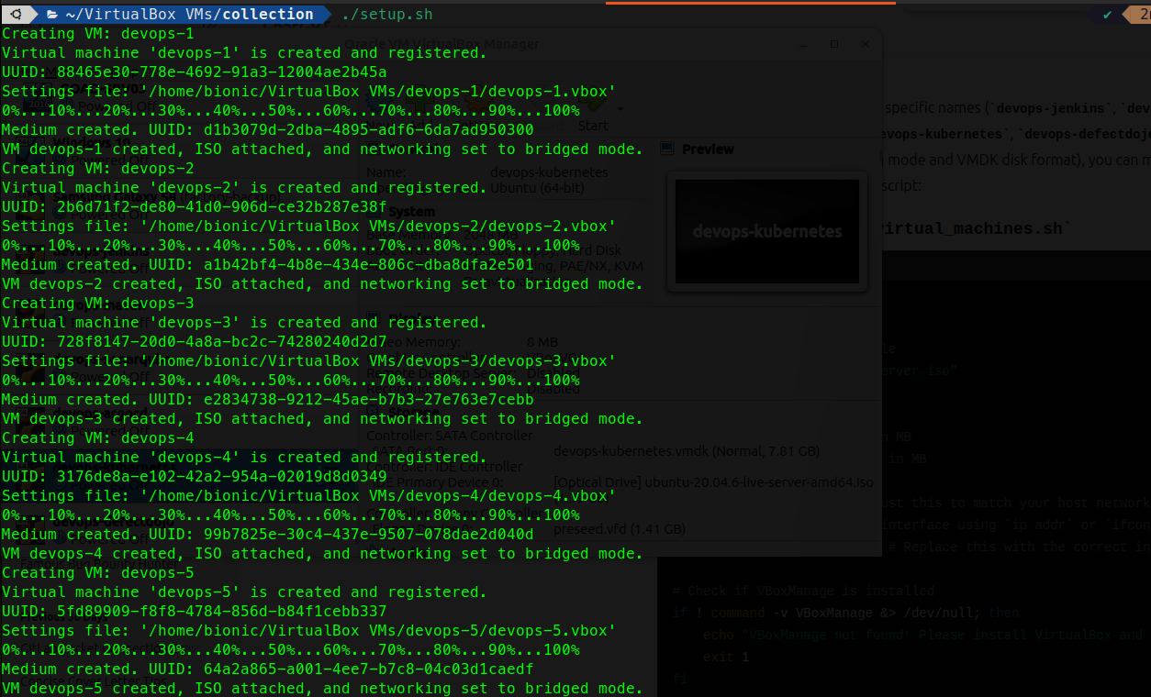Screen dimensions: 1151x697
Task: Click the Ubuntu logo in the terminal prompt
Action: pos(16,15)
